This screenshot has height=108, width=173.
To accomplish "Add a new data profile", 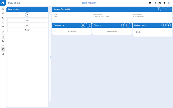I will pos(27,14).
